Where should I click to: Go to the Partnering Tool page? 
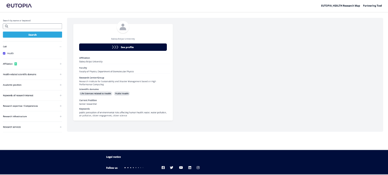click(372, 6)
